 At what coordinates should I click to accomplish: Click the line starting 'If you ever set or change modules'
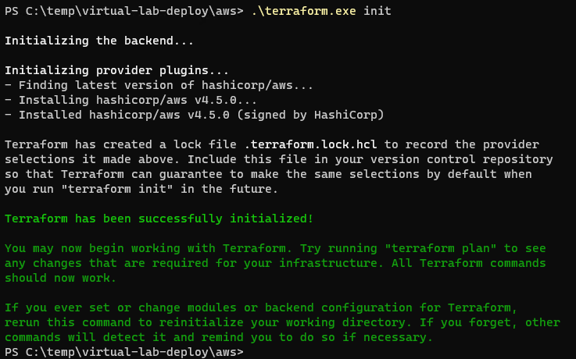click(261, 307)
